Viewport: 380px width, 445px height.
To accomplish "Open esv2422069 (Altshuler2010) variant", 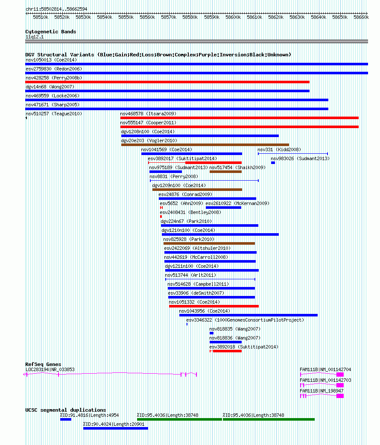I will [210, 252].
